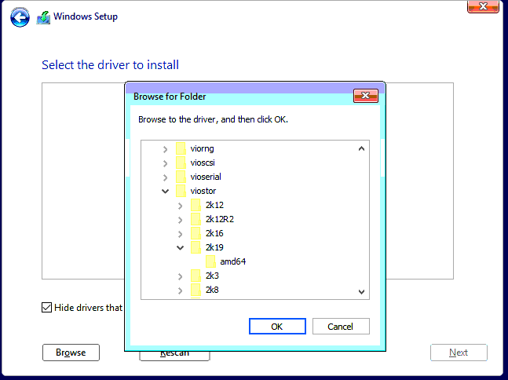Expand the vioserial folder
This screenshot has height=380, width=508.
[x=165, y=177]
